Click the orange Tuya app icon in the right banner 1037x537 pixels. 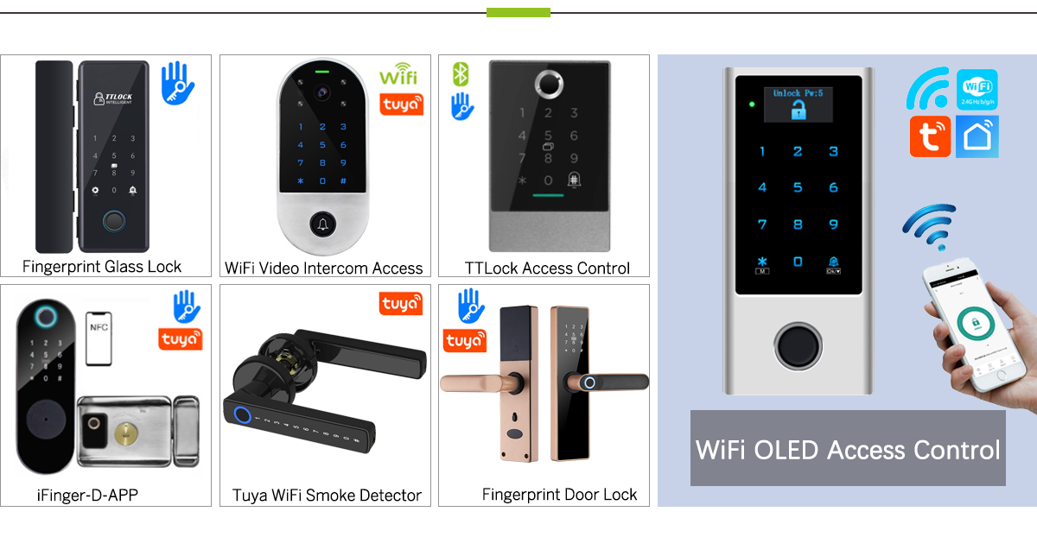click(x=930, y=136)
